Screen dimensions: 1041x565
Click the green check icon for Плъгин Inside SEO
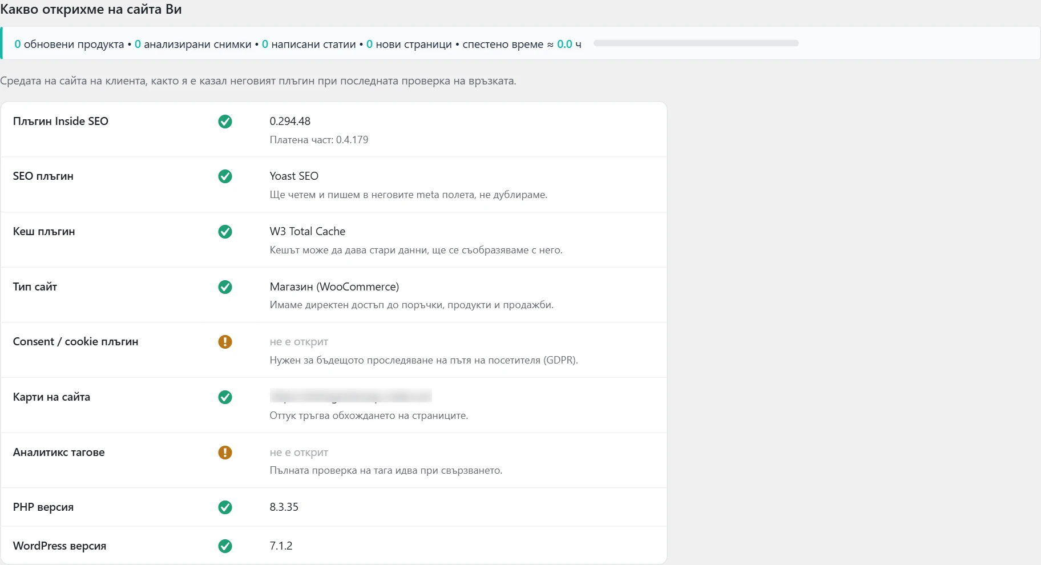click(225, 122)
